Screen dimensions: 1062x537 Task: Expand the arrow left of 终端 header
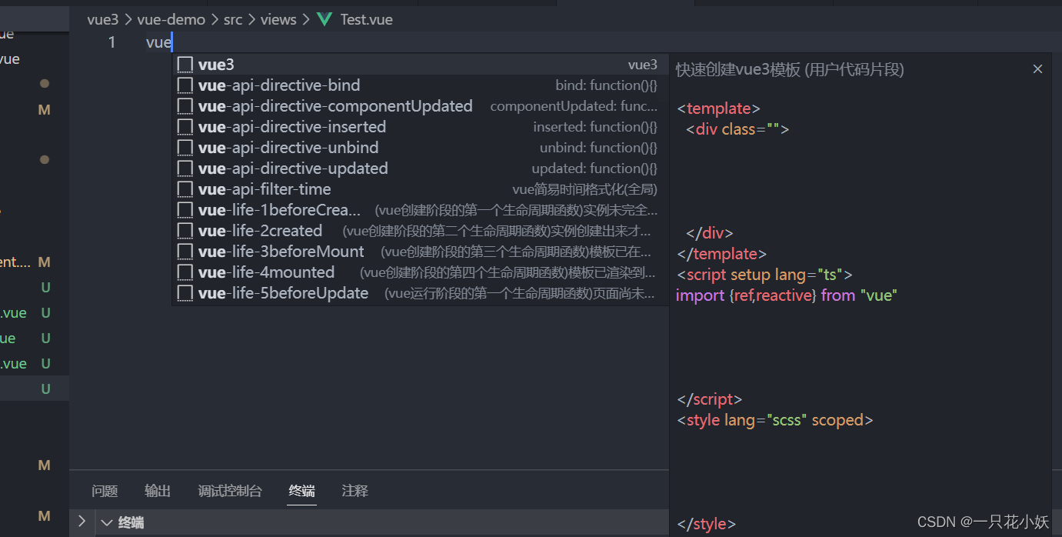point(82,522)
